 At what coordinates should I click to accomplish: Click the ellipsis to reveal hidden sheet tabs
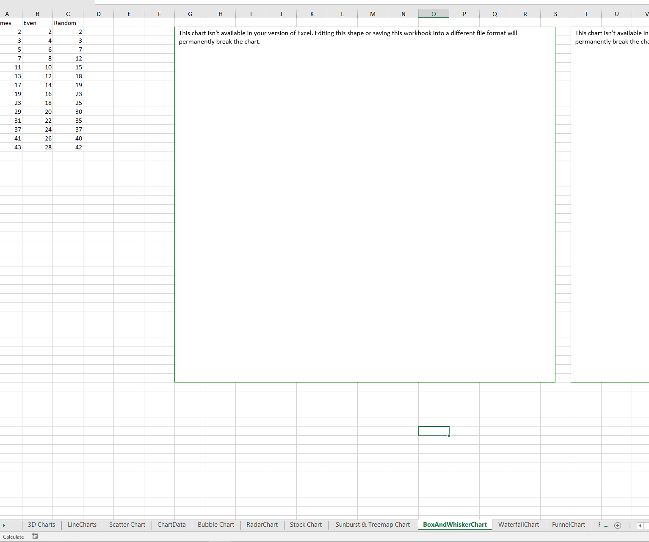coord(606,525)
